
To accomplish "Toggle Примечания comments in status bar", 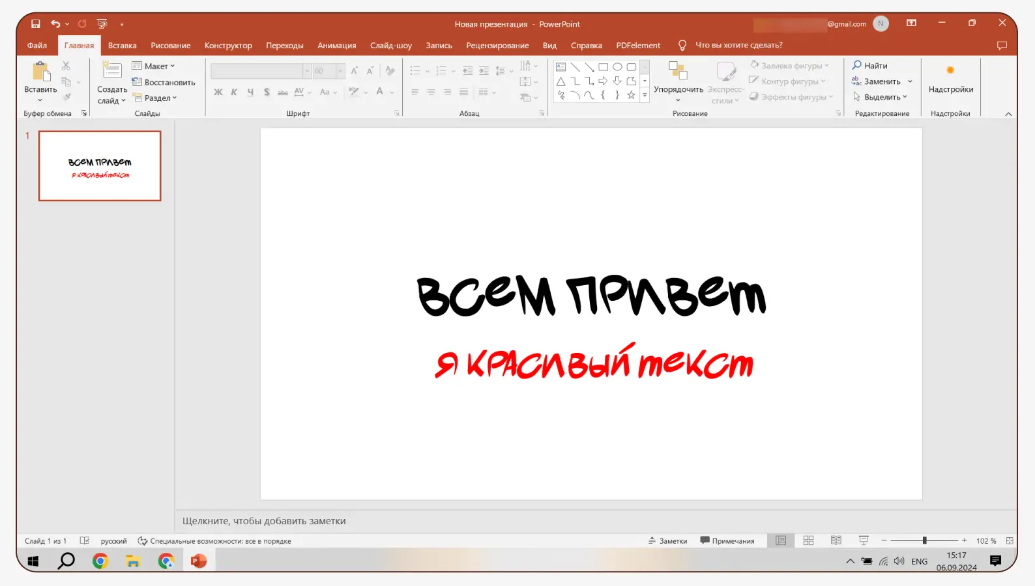I will coord(727,540).
